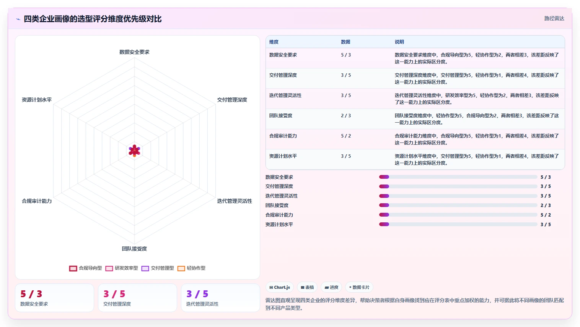Click the radar axis label 合规审计能力
This screenshot has width=580, height=327.
coord(37,201)
